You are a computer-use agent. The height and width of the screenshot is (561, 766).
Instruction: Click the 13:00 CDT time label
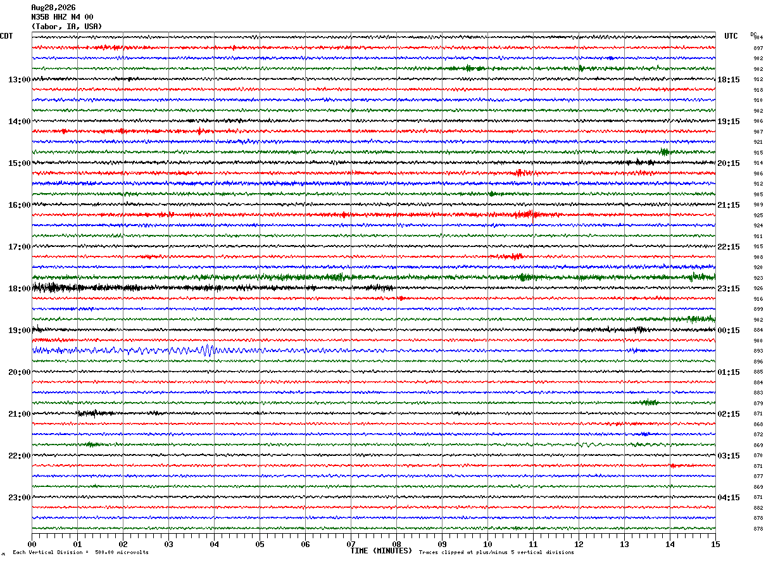(19, 80)
